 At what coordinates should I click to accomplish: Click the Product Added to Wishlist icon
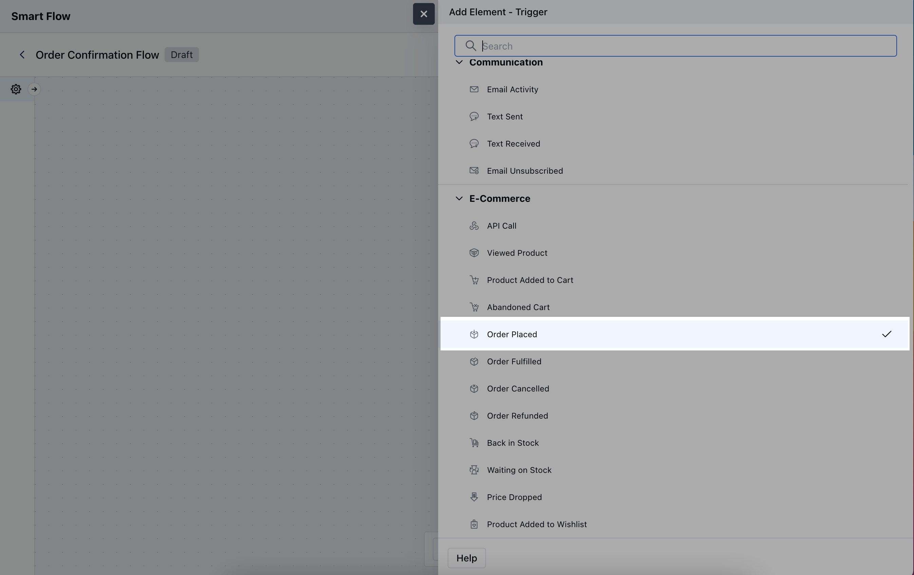474,524
